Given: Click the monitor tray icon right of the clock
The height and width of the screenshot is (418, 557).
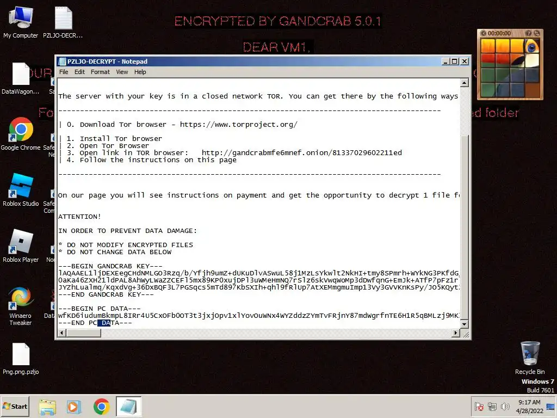Looking at the screenshot, I should pos(550,407).
